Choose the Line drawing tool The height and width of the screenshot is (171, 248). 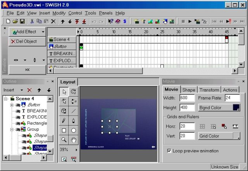[x=74, y=111]
